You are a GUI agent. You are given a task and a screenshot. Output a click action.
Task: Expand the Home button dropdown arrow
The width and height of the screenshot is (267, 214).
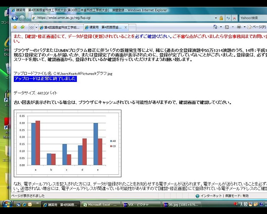(221, 27)
